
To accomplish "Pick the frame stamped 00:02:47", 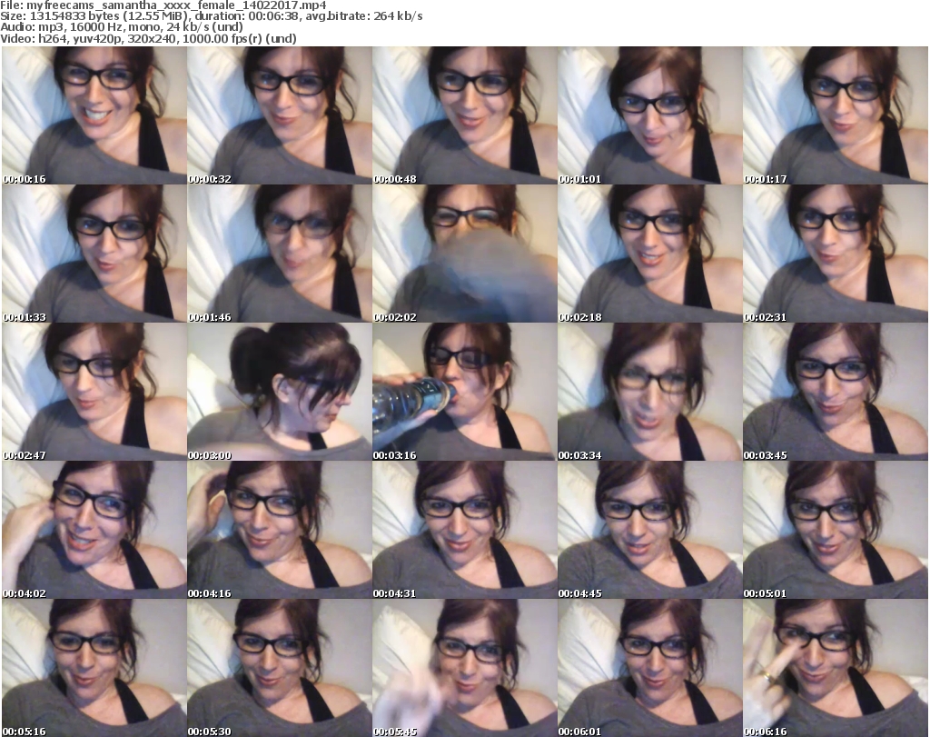I will pos(94,392).
